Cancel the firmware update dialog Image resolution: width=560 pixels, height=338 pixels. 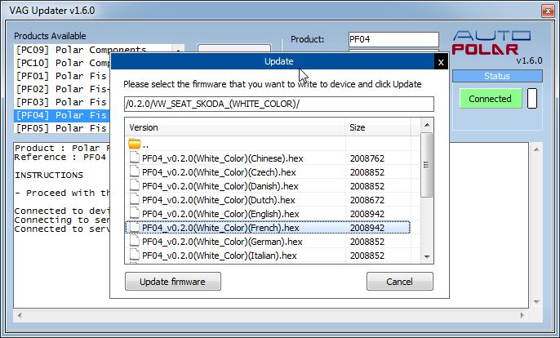tap(400, 282)
